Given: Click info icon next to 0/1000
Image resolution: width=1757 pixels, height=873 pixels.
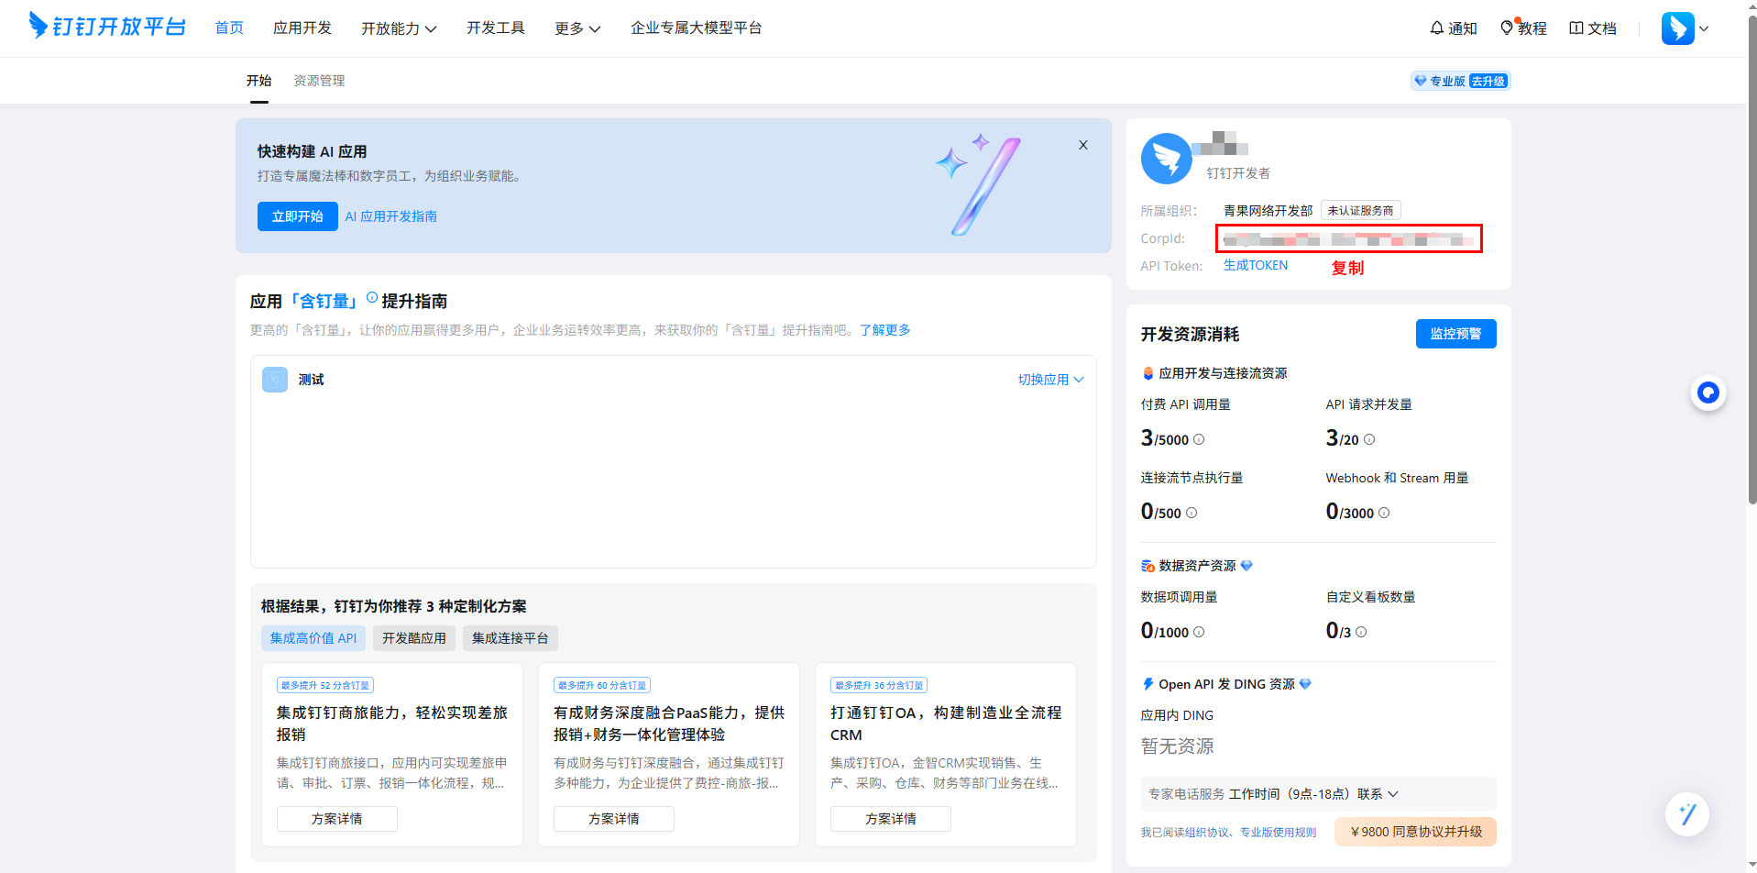Looking at the screenshot, I should (1199, 632).
